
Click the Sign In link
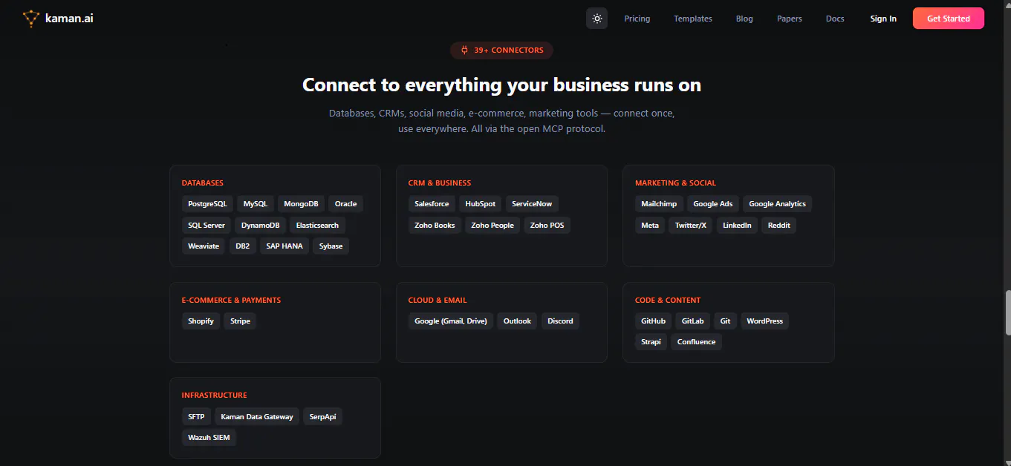(x=883, y=19)
